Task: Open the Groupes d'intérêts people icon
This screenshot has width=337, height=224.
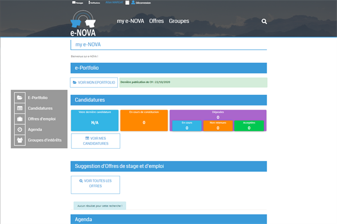Action: click(x=20, y=140)
